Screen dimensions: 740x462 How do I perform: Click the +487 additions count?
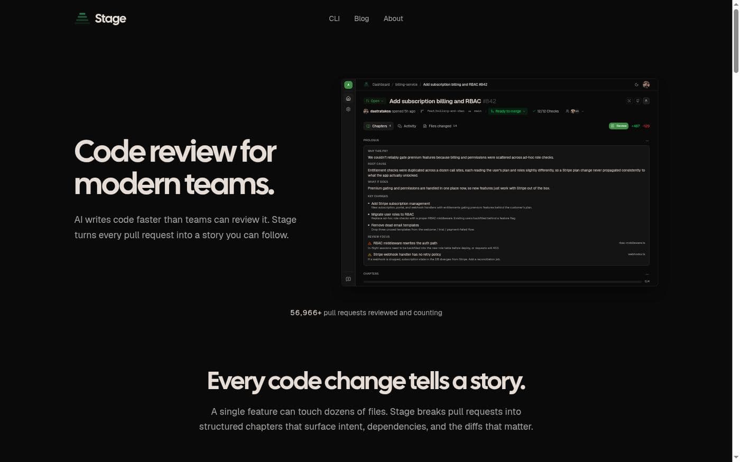tap(635, 126)
